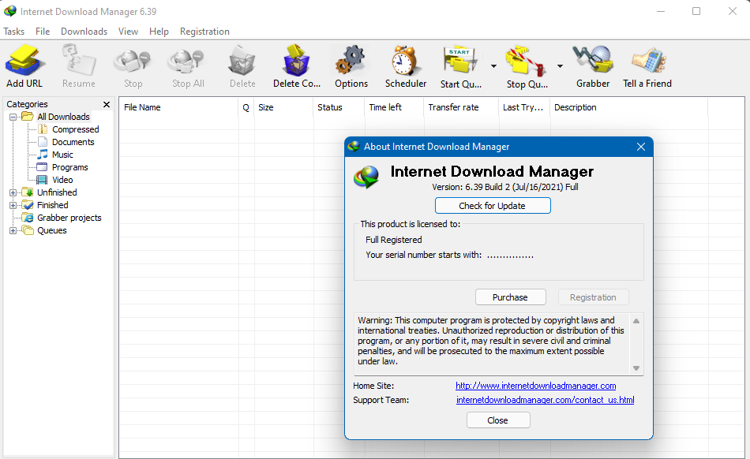
Task: Select the Compressed tree label
Action: pyautogui.click(x=76, y=129)
